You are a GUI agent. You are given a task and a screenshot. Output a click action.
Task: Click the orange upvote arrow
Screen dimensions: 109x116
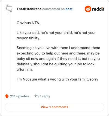tap(7, 96)
